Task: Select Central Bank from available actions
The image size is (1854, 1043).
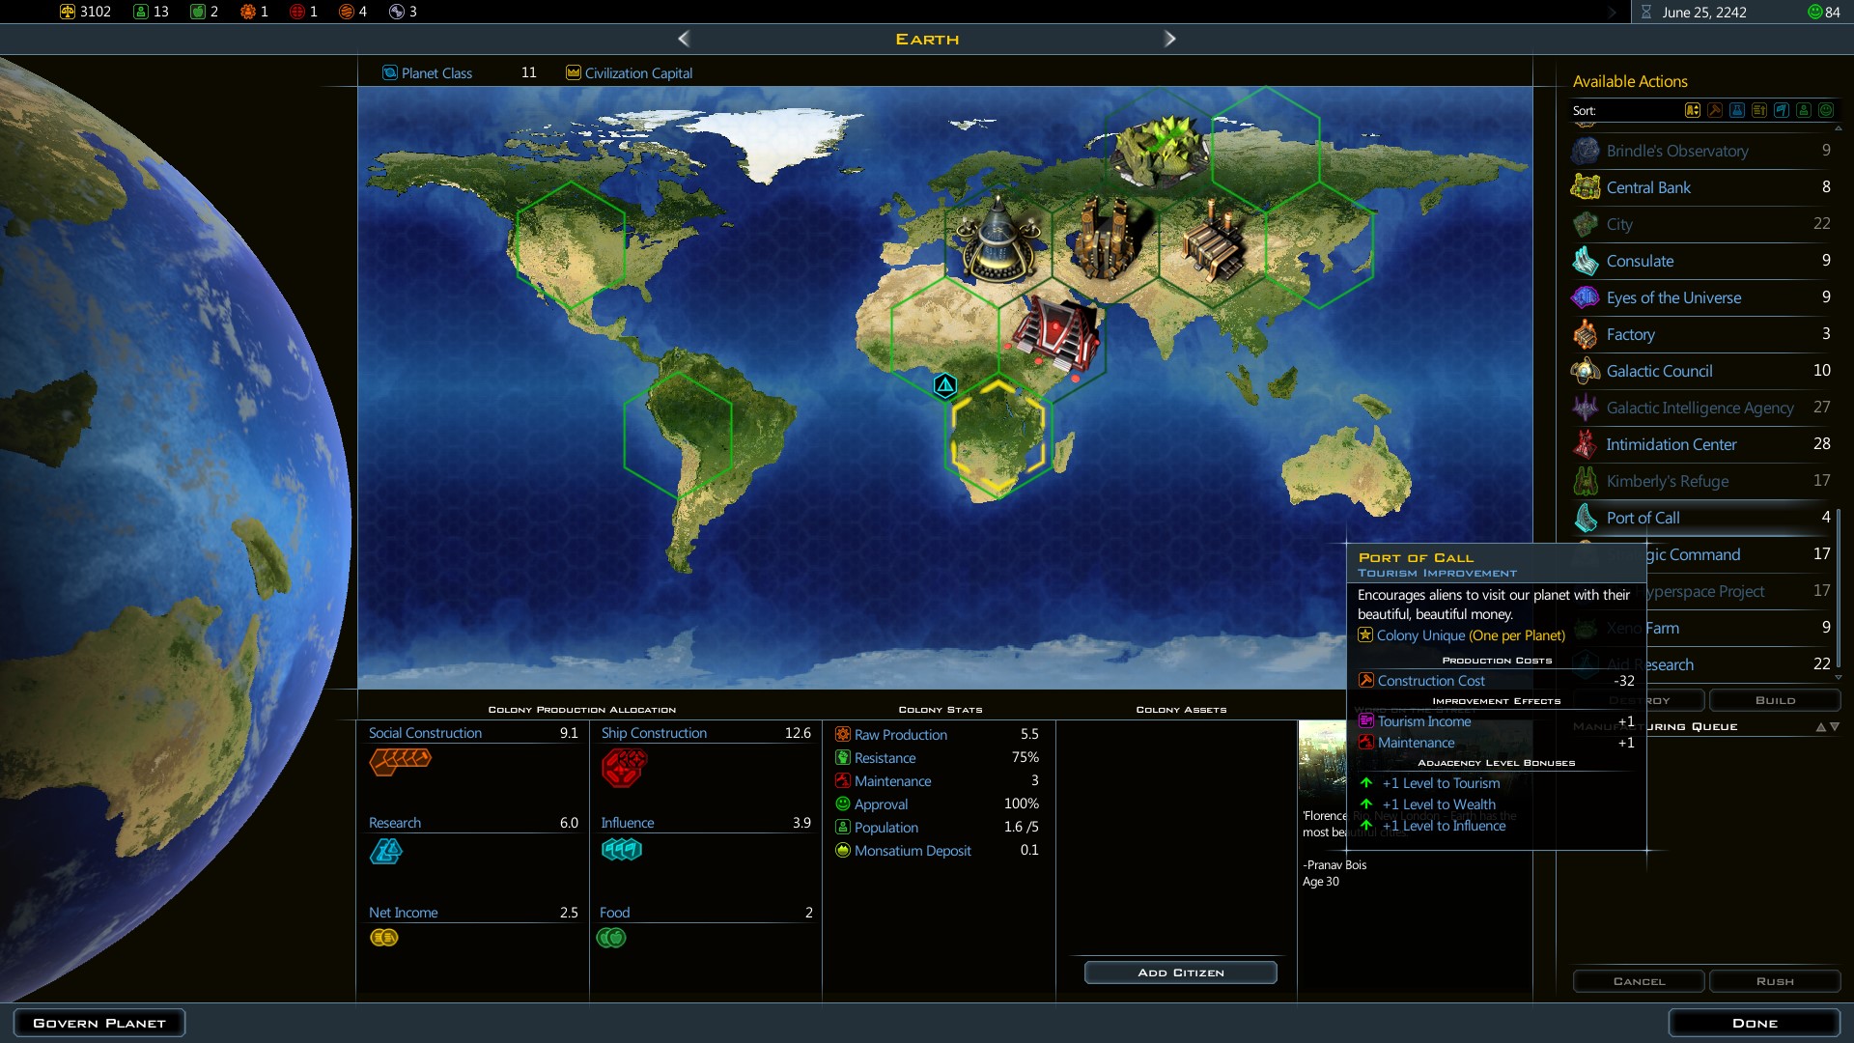Action: [x=1647, y=187]
